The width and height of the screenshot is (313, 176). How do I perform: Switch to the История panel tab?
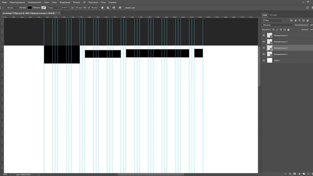[x=273, y=15]
